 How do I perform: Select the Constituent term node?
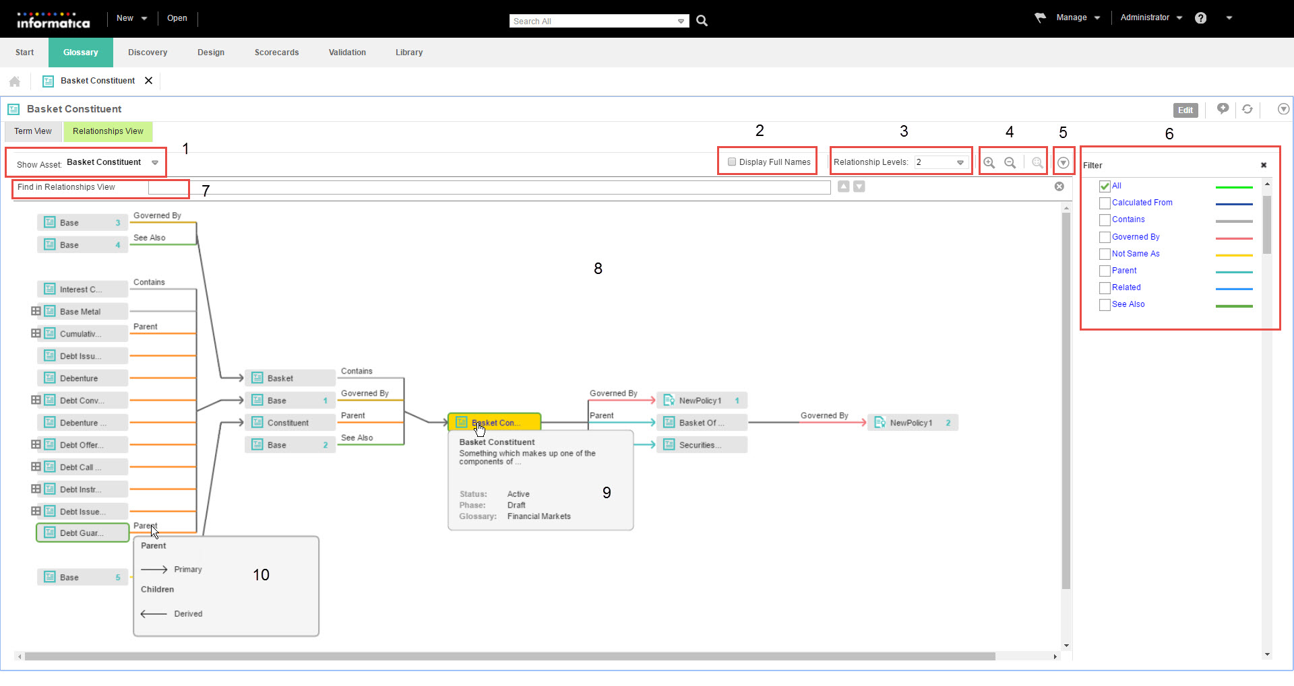coord(290,423)
